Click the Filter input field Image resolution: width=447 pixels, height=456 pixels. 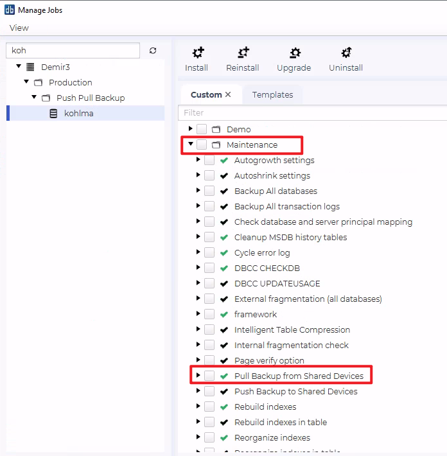coord(308,113)
